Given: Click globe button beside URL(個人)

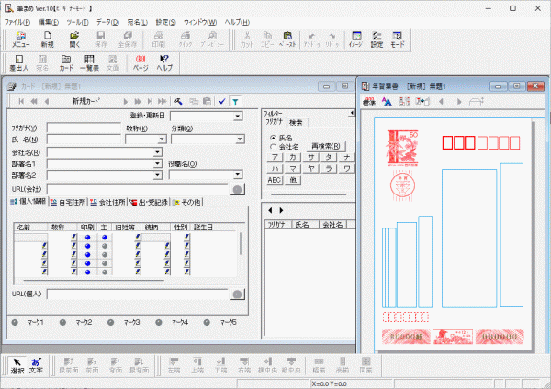Looking at the screenshot, I should pyautogui.click(x=237, y=295).
